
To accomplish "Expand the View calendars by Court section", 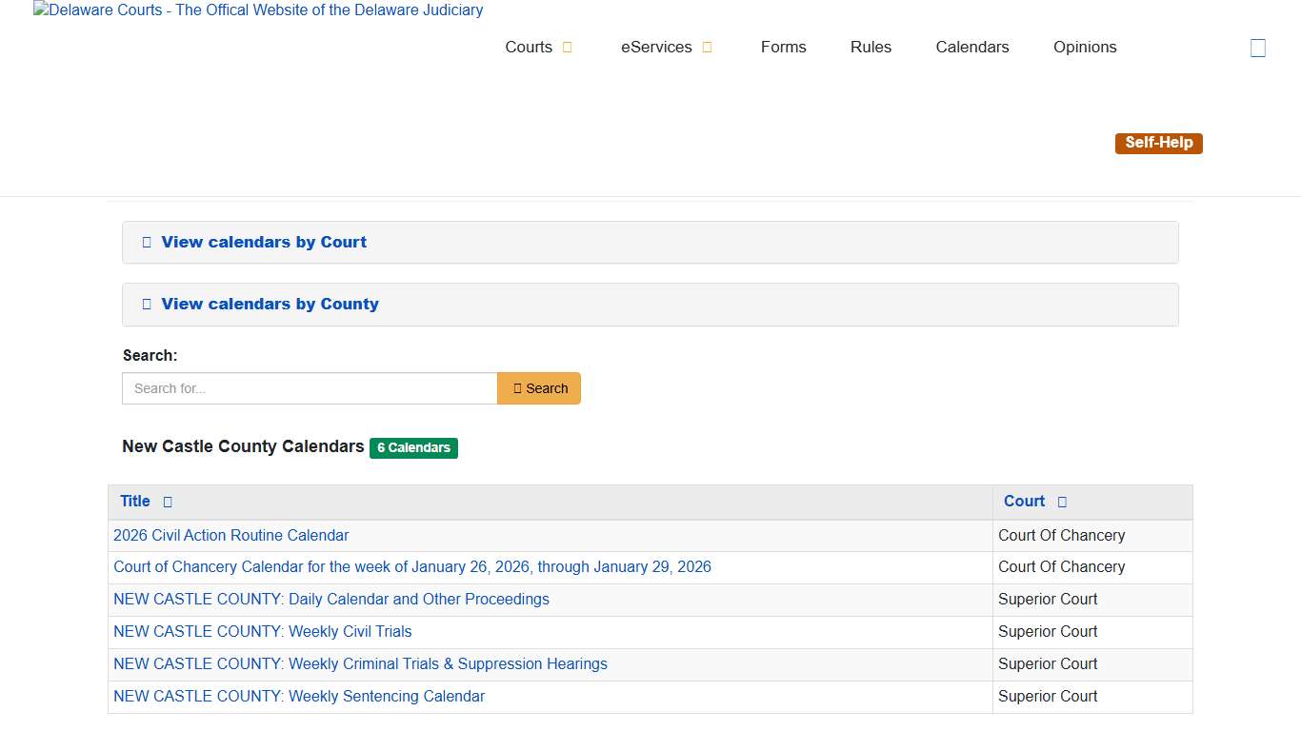I will point(264,242).
